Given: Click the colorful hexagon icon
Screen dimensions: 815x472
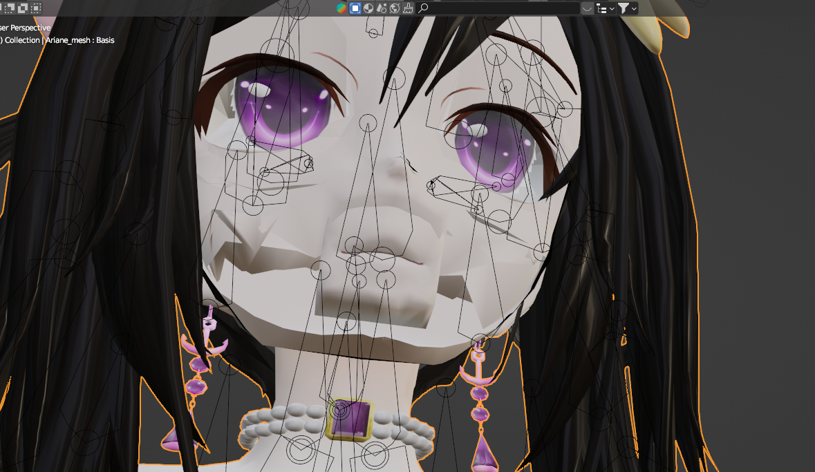Looking at the screenshot, I should click(341, 8).
